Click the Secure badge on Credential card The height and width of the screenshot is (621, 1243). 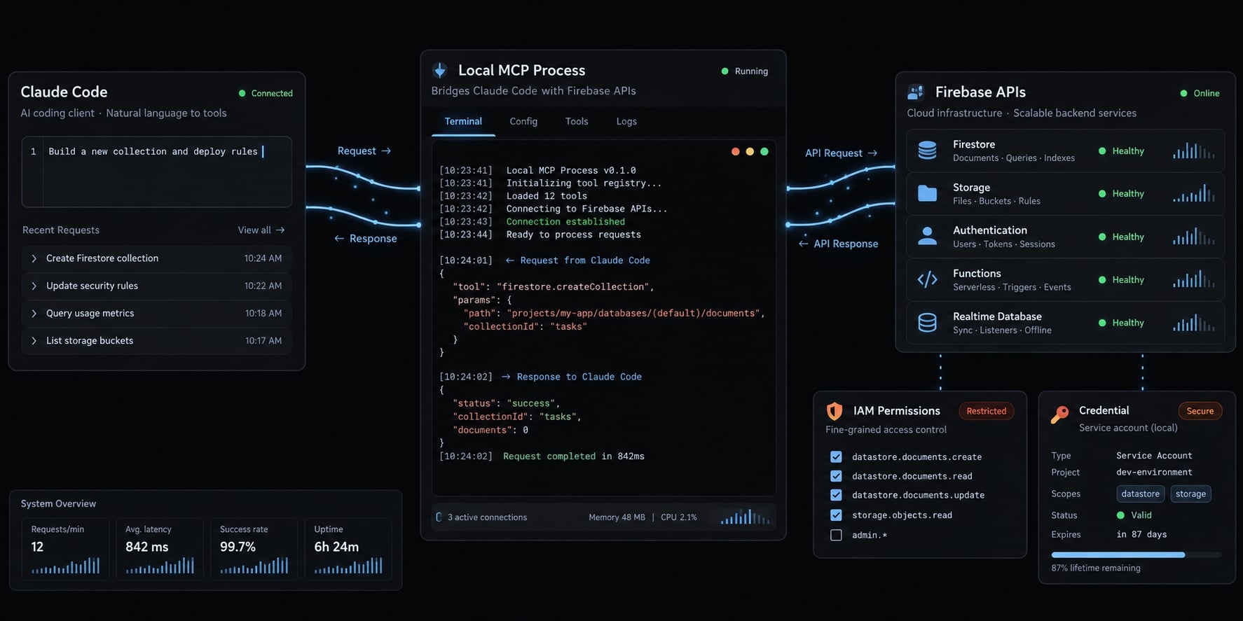pos(1200,411)
